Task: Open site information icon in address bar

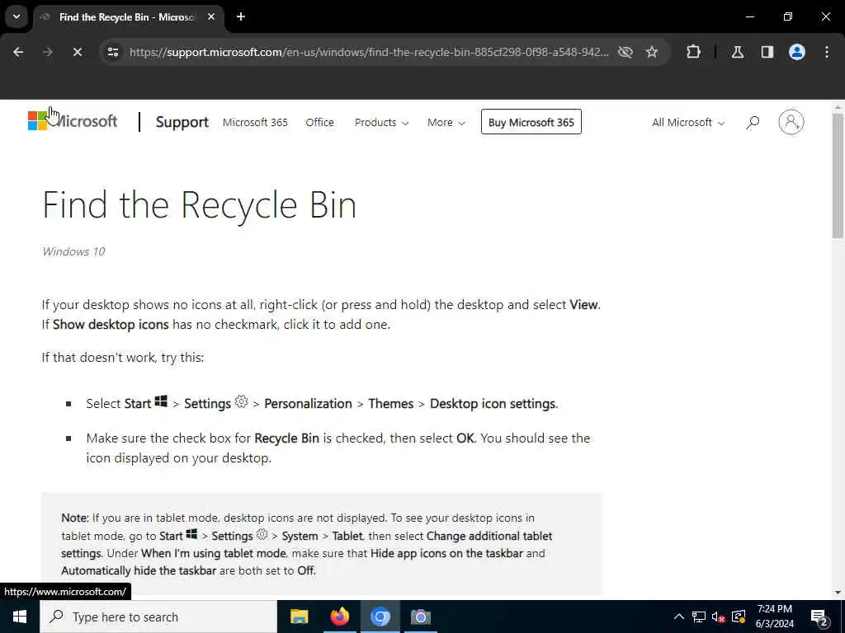Action: pyautogui.click(x=112, y=52)
